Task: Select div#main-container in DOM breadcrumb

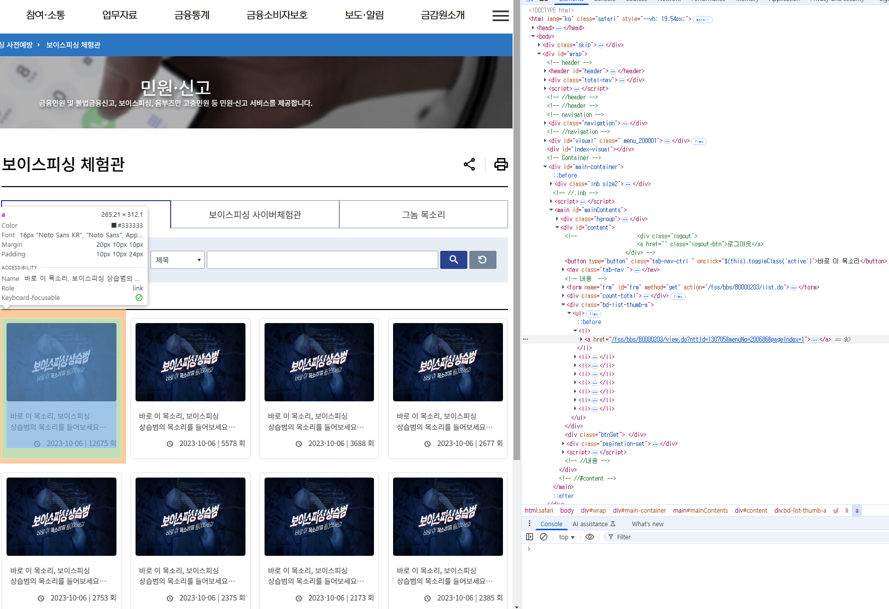Action: [640, 510]
